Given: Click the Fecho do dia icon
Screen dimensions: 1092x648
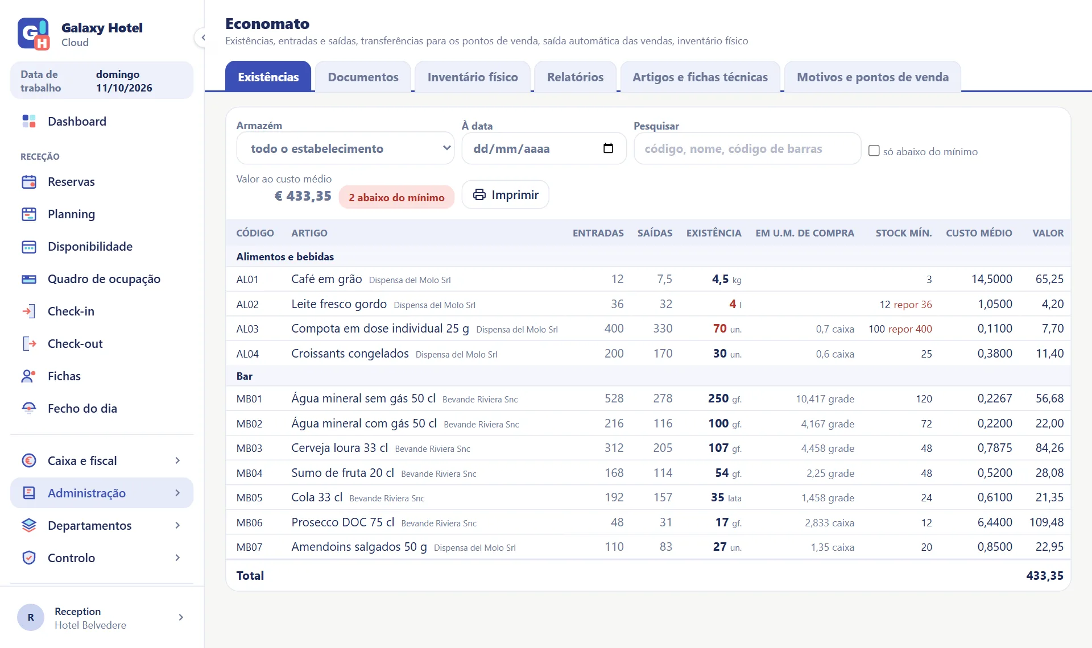Looking at the screenshot, I should pyautogui.click(x=29, y=409).
